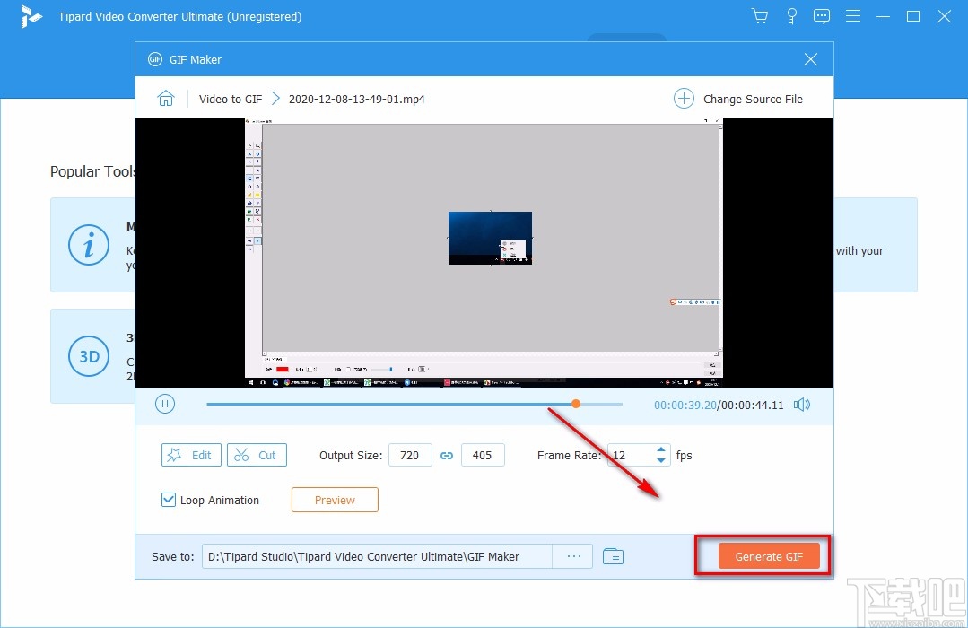
Task: Click the 3D Maker icon in main window
Action: (89, 356)
